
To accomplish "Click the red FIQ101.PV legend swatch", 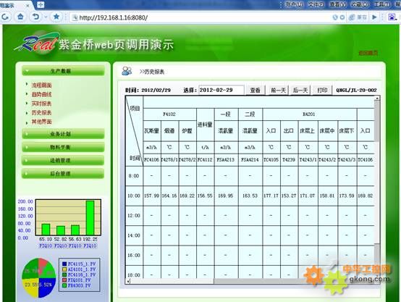I will click(64, 280).
